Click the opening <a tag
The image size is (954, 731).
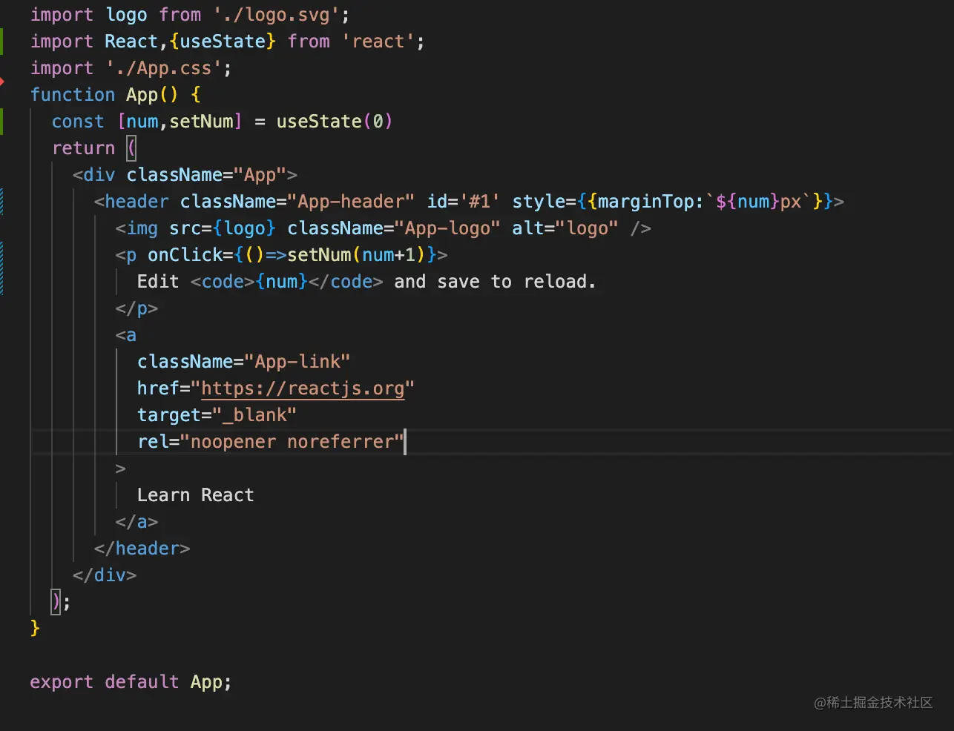click(x=126, y=335)
